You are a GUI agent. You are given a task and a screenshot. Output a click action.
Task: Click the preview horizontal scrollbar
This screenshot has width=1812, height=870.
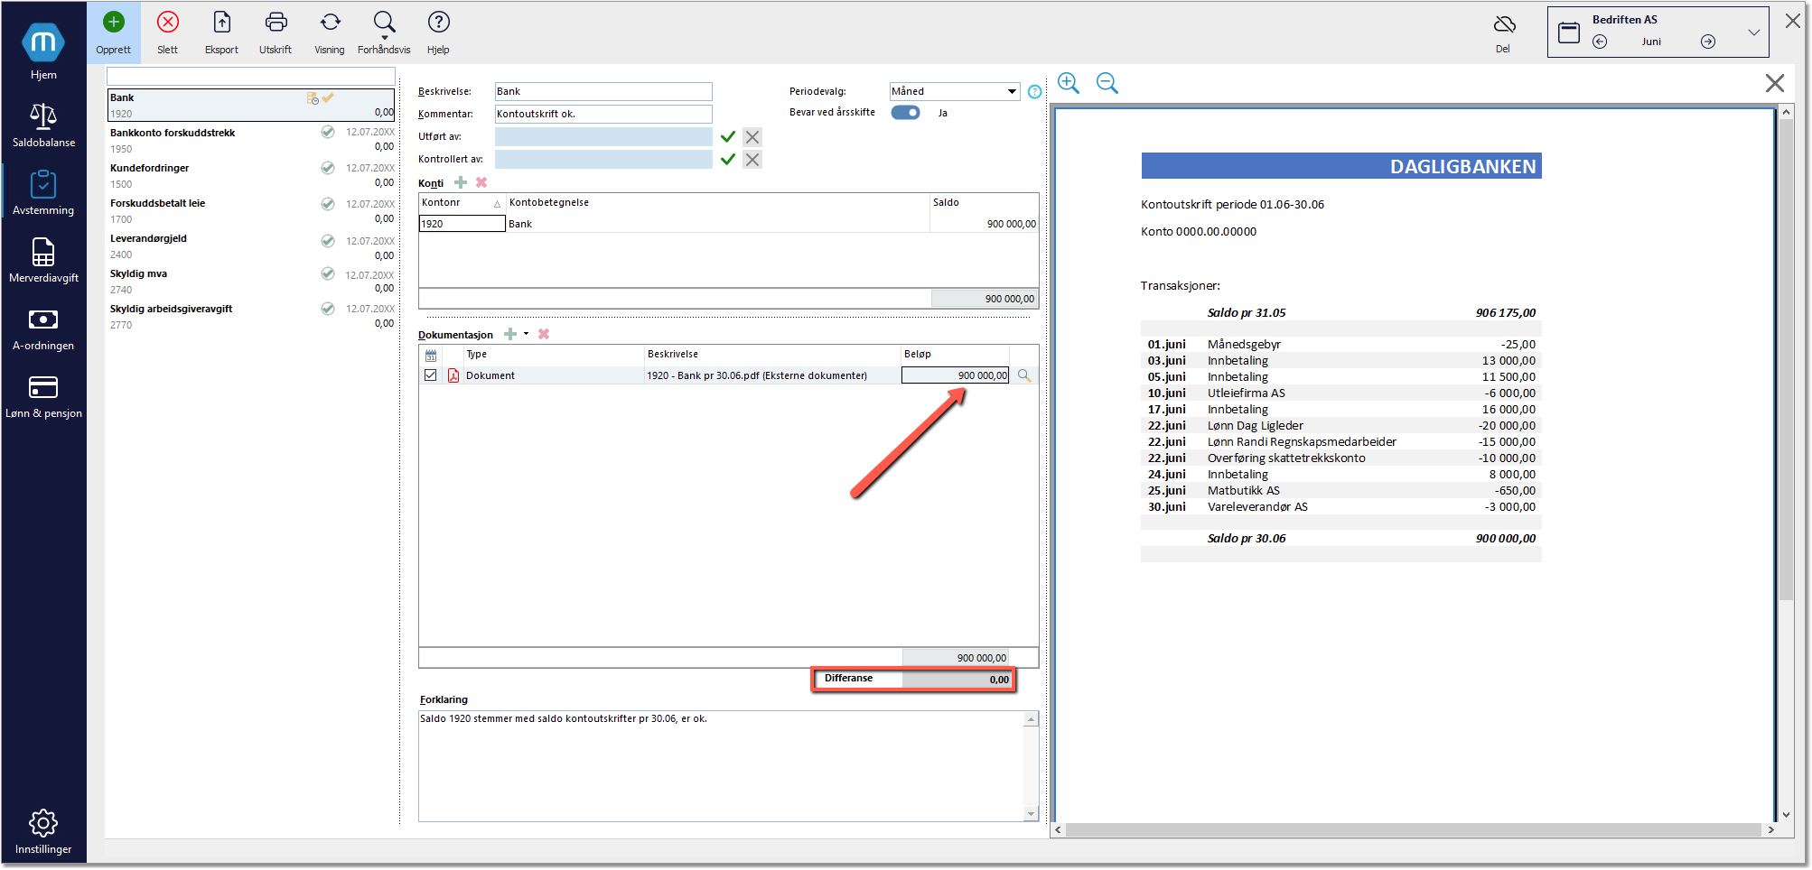click(x=1415, y=829)
